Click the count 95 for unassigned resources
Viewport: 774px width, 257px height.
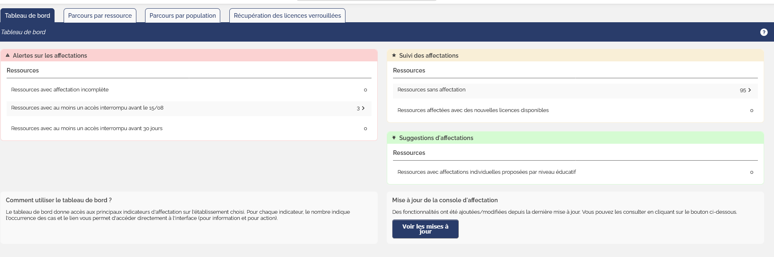[x=743, y=90]
